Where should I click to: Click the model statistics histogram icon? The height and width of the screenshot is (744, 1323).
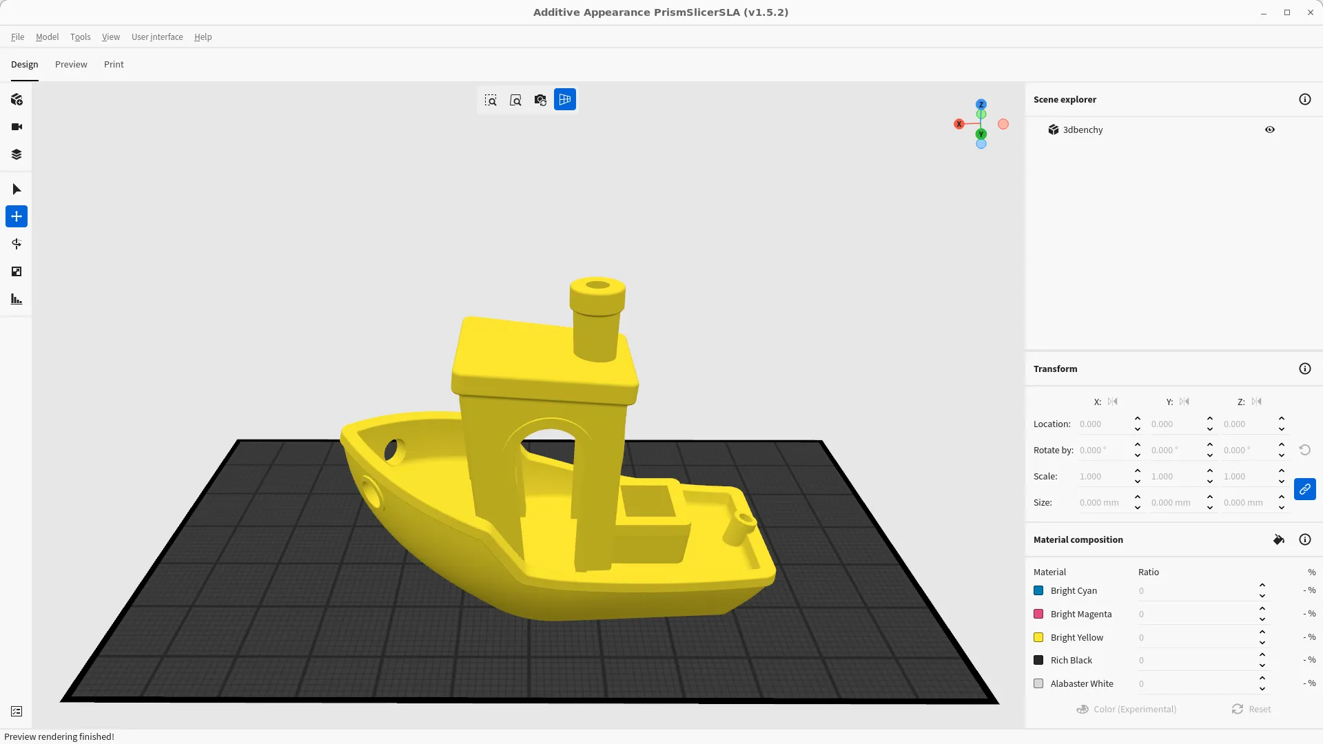(x=17, y=299)
